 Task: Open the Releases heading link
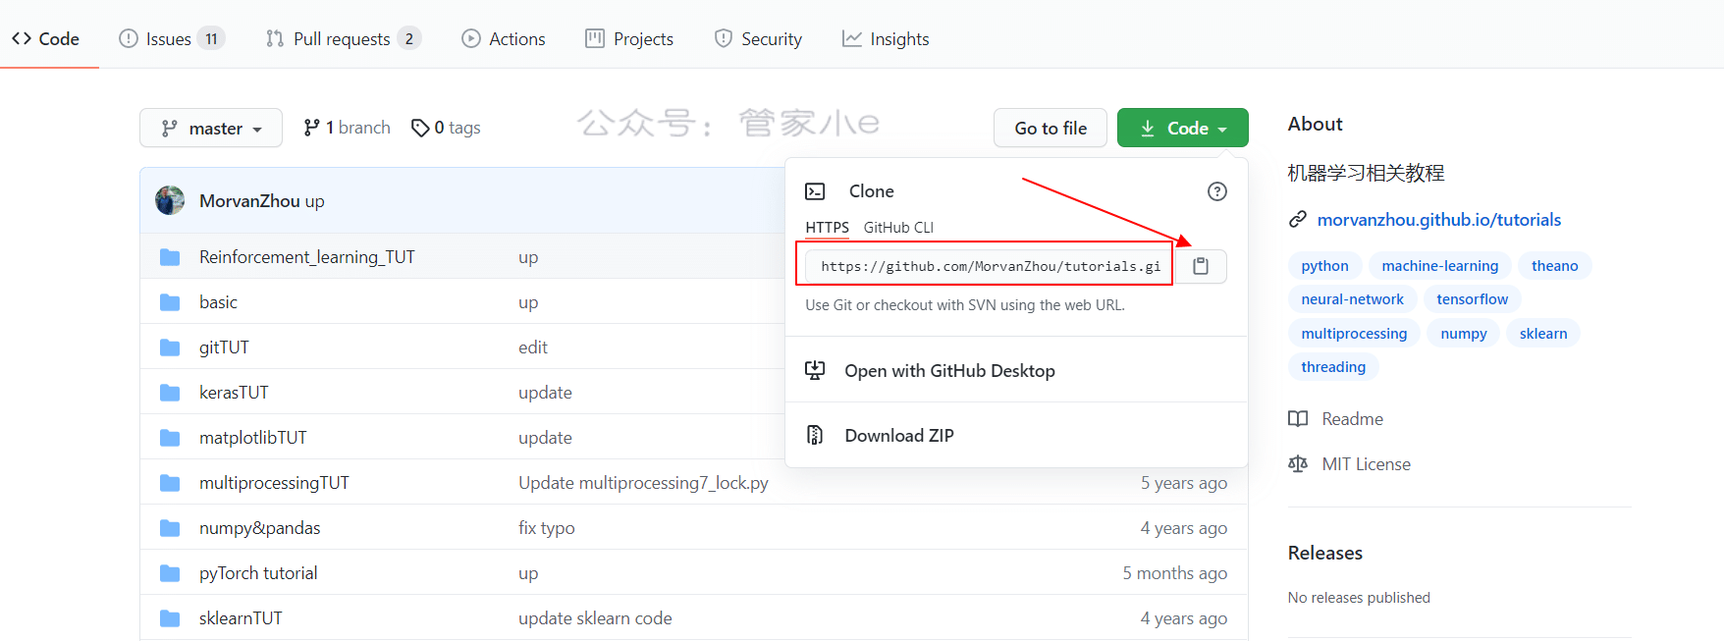click(x=1324, y=553)
